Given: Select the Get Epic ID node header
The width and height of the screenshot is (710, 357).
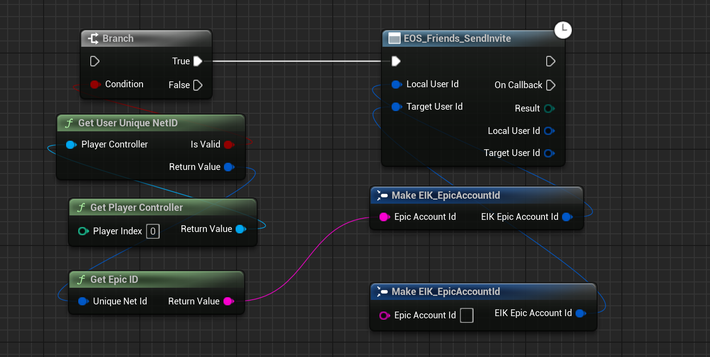Looking at the screenshot, I should pyautogui.click(x=156, y=280).
